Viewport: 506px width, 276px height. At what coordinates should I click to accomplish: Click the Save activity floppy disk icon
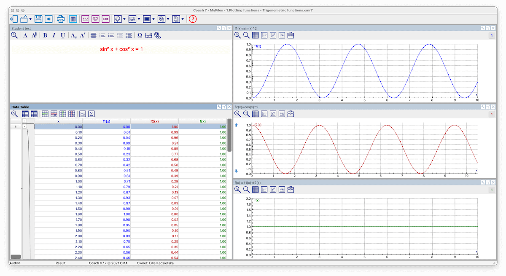click(x=38, y=19)
